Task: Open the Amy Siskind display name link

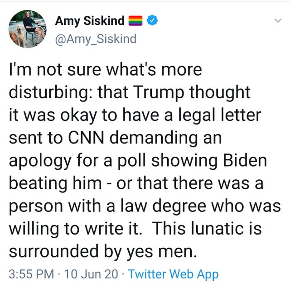Action: [90, 20]
